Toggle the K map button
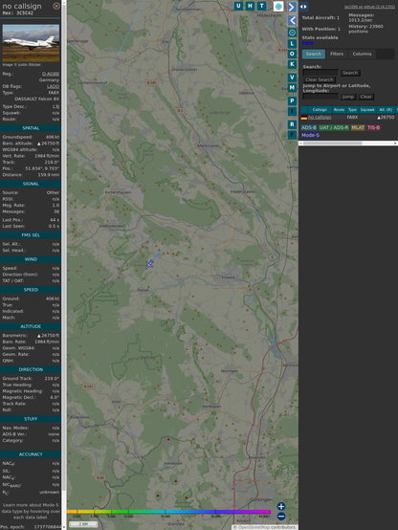 point(292,64)
